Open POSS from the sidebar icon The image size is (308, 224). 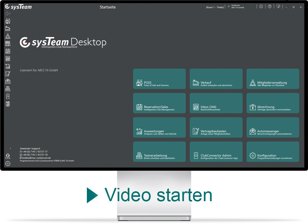(x=8, y=21)
